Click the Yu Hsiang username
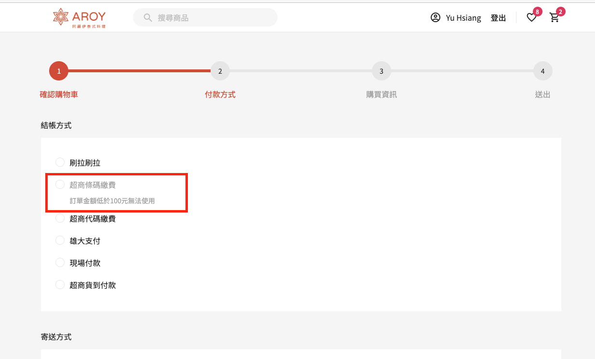The height and width of the screenshot is (359, 595). tap(463, 18)
